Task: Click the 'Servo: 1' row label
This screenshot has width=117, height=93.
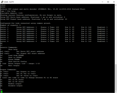Action: 4,27
